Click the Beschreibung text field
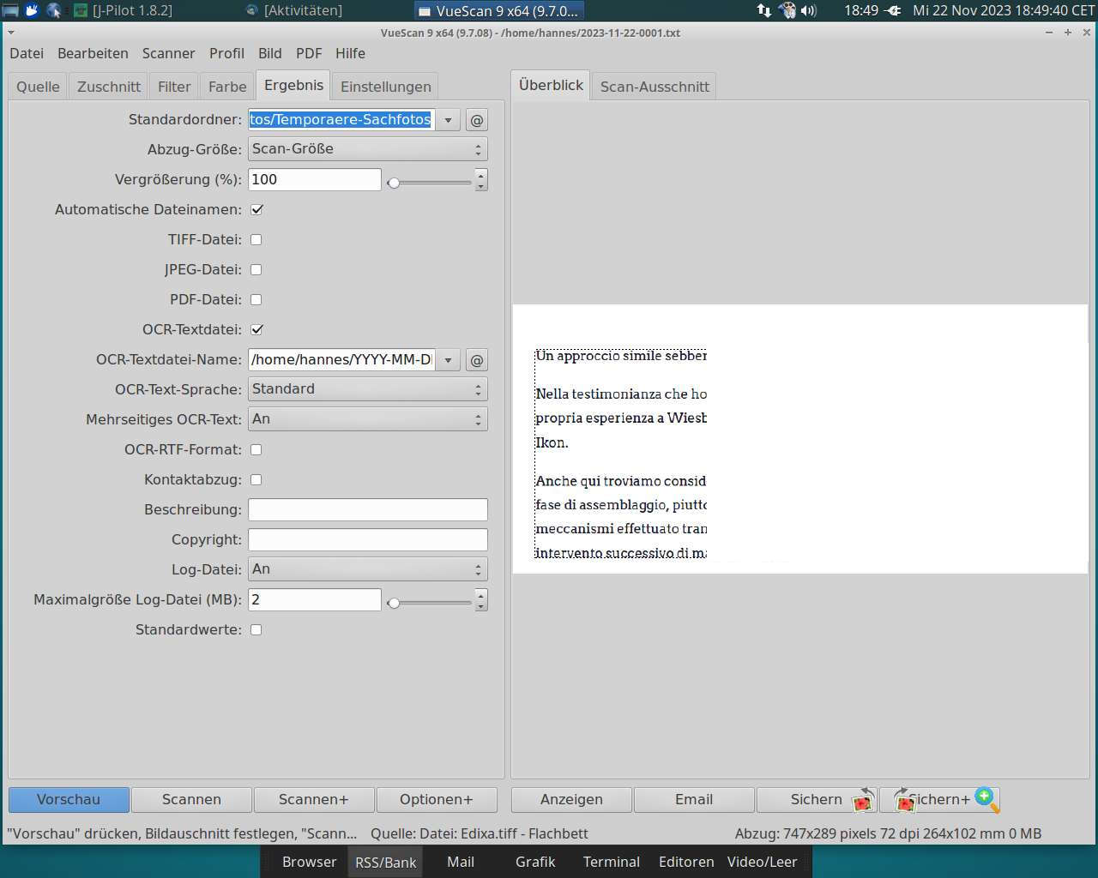This screenshot has width=1098, height=878. (367, 509)
